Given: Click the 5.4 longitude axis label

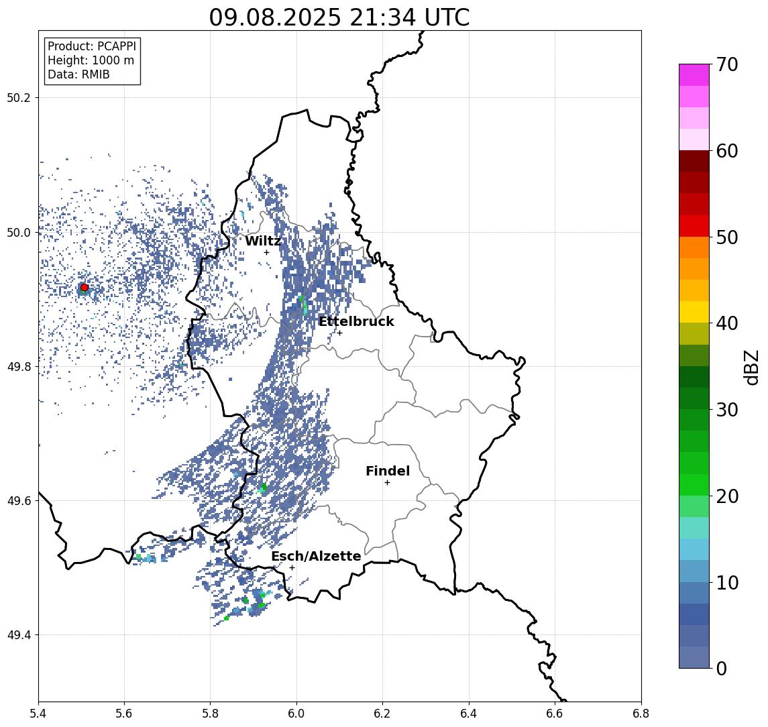Looking at the screenshot, I should (x=39, y=714).
